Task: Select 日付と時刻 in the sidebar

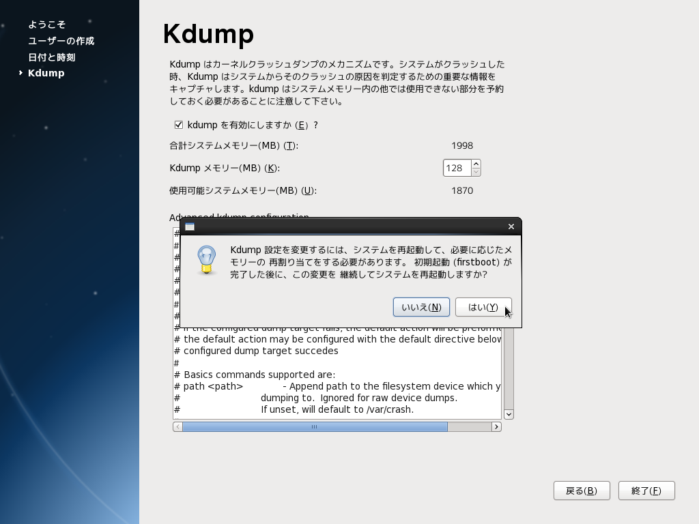Action: click(52, 57)
